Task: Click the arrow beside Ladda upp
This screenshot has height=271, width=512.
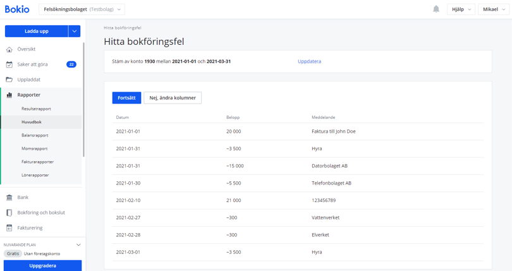Action: [x=75, y=31]
